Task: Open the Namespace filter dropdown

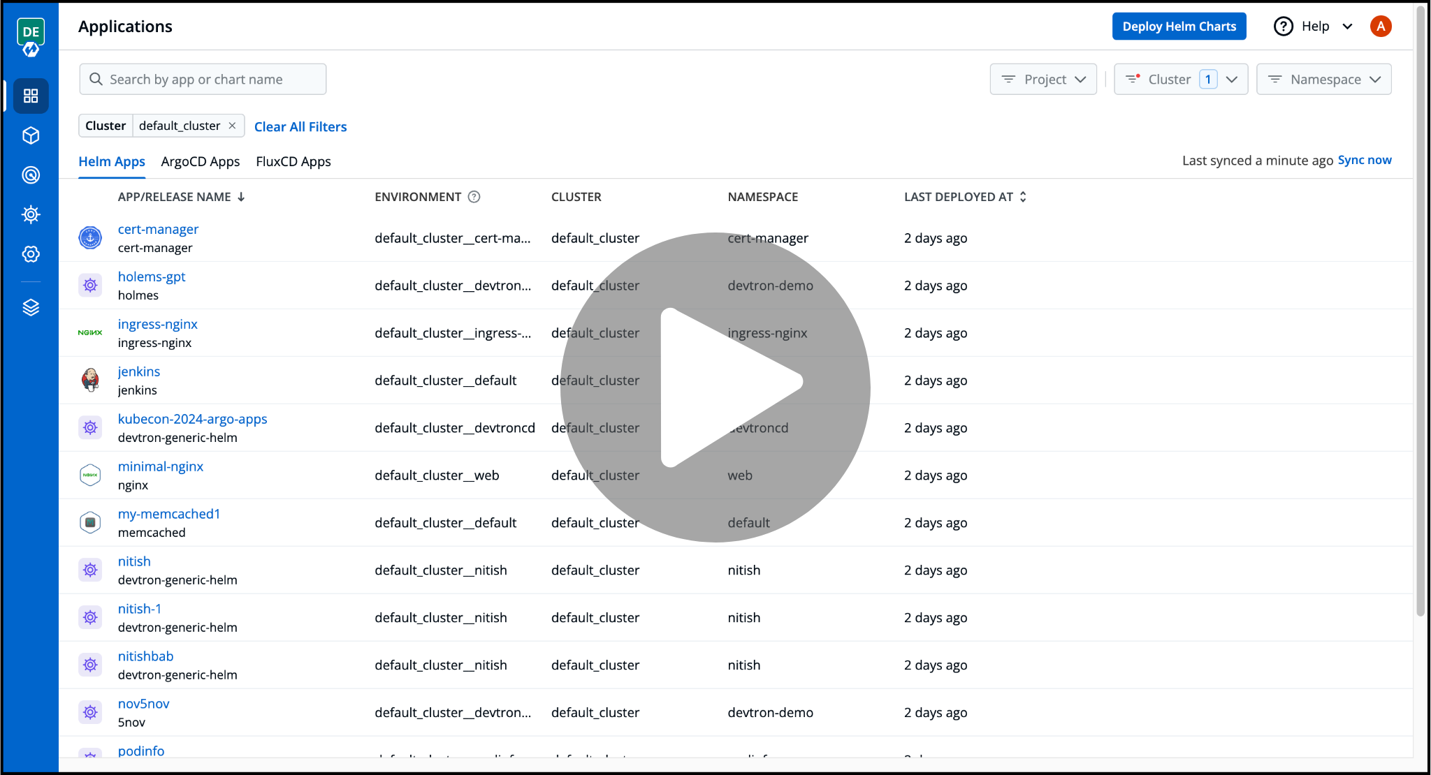Action: pos(1323,80)
